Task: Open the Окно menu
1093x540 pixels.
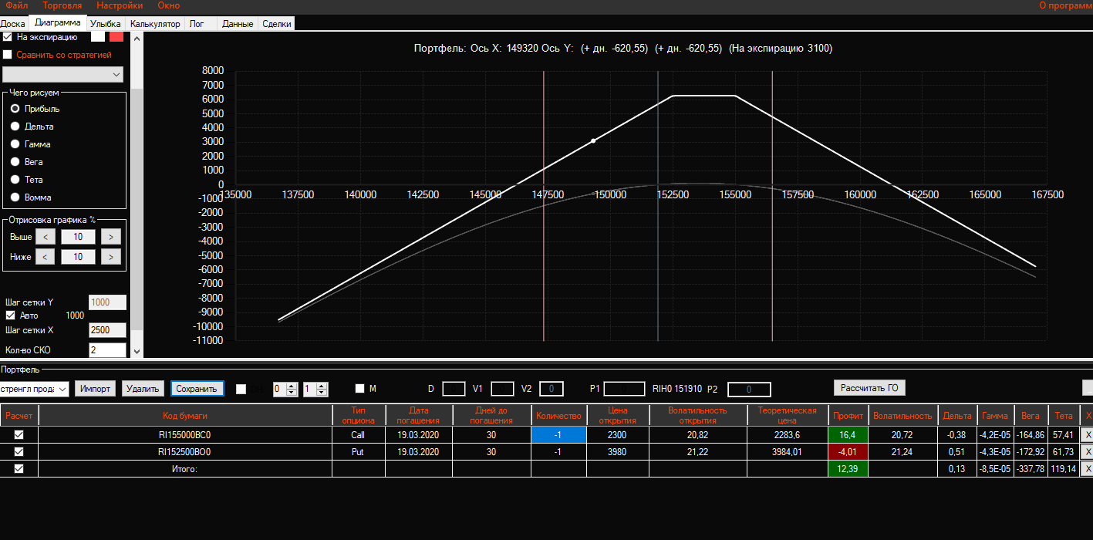Action: [168, 5]
